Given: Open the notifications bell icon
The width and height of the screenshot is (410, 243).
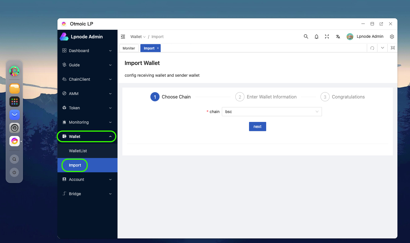Looking at the screenshot, I should tap(317, 37).
